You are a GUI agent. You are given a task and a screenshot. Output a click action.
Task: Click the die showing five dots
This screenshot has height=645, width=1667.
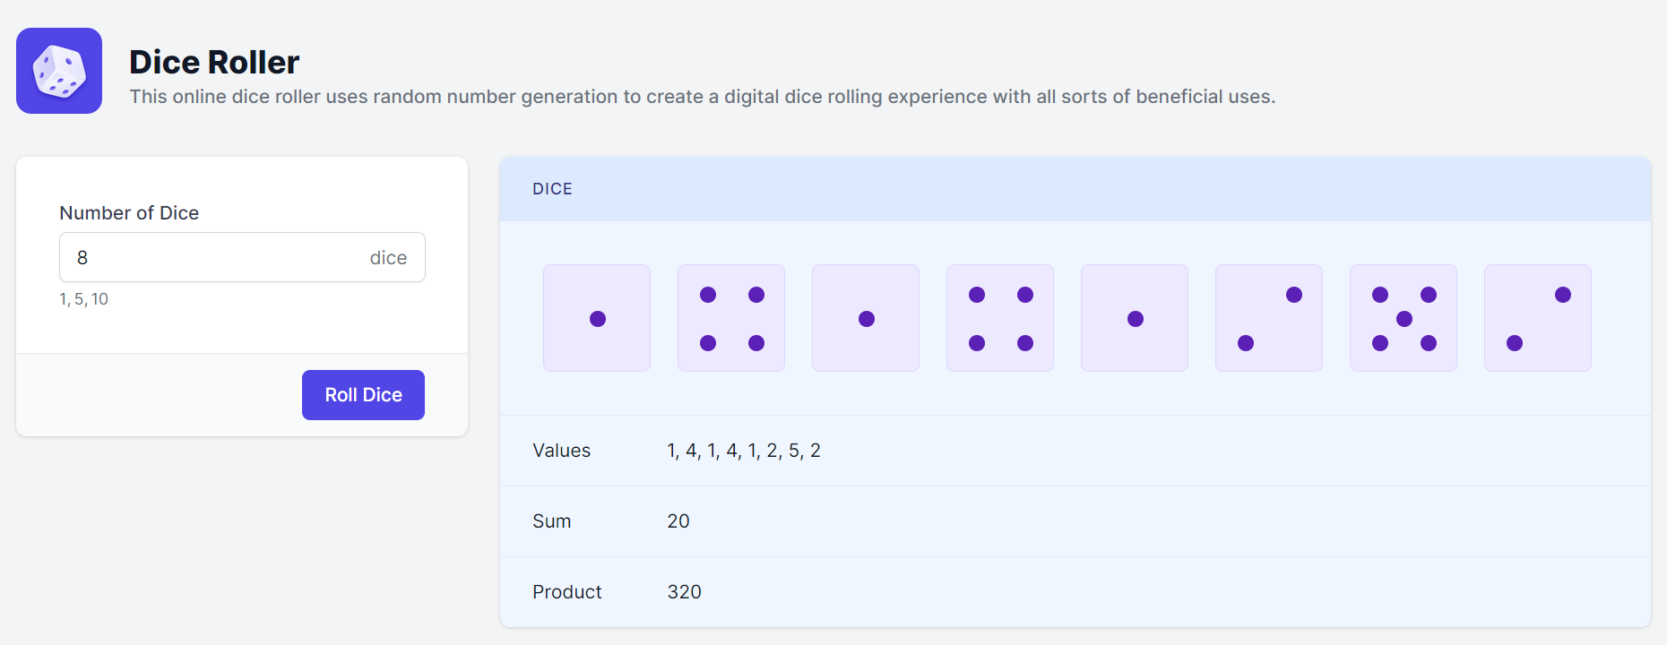[1404, 318]
